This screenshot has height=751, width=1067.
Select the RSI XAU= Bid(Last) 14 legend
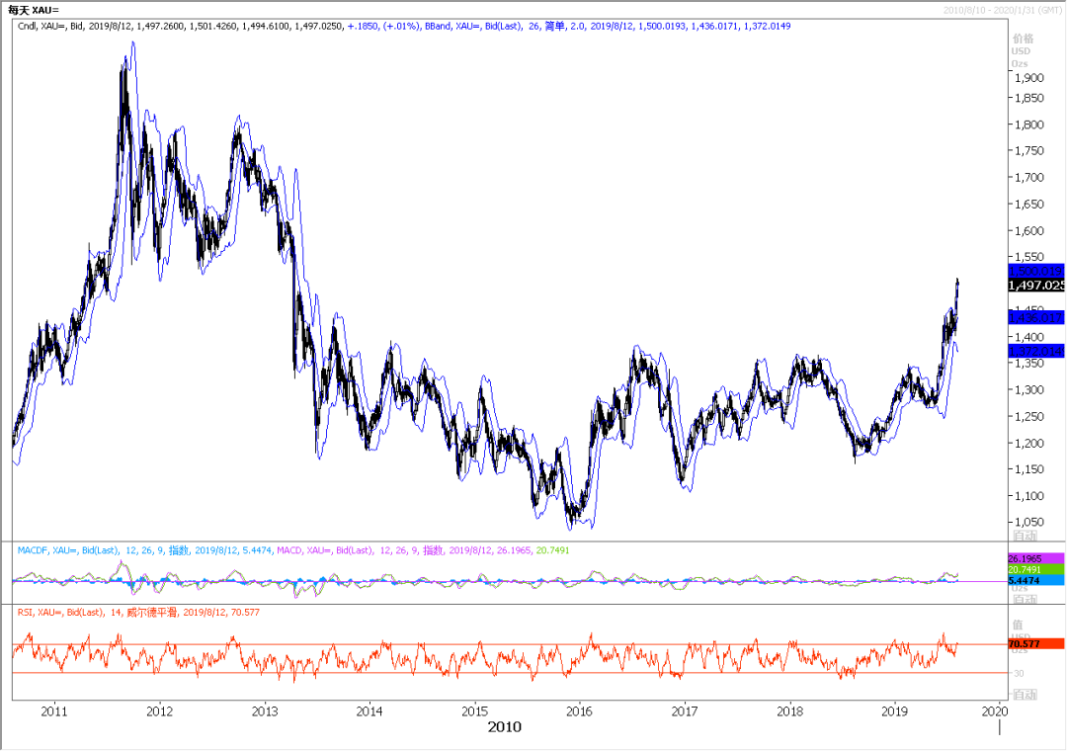[139, 612]
